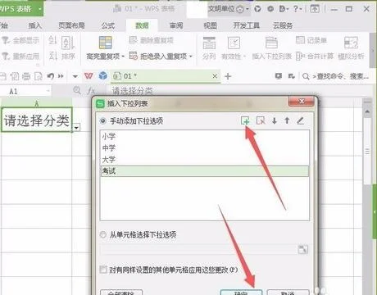Click the question mark help icon
Screen dimensions: 377x295
(x=296, y=9)
